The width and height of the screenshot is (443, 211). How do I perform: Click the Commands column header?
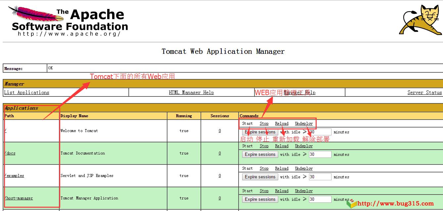coord(249,116)
